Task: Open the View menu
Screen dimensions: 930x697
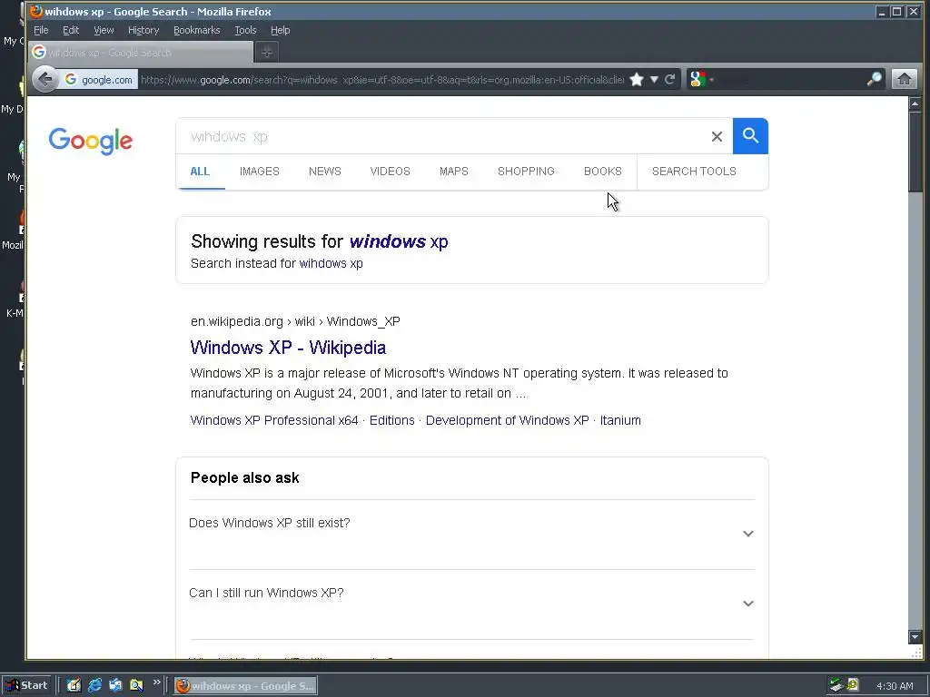Action: (x=104, y=30)
